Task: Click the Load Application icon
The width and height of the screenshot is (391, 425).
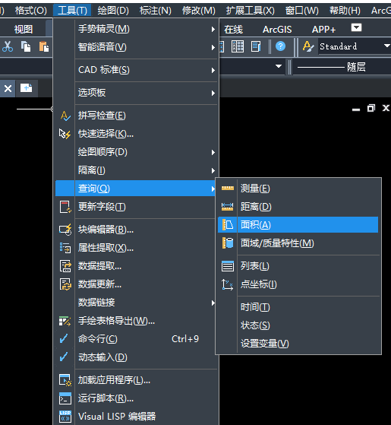Action: (65, 380)
